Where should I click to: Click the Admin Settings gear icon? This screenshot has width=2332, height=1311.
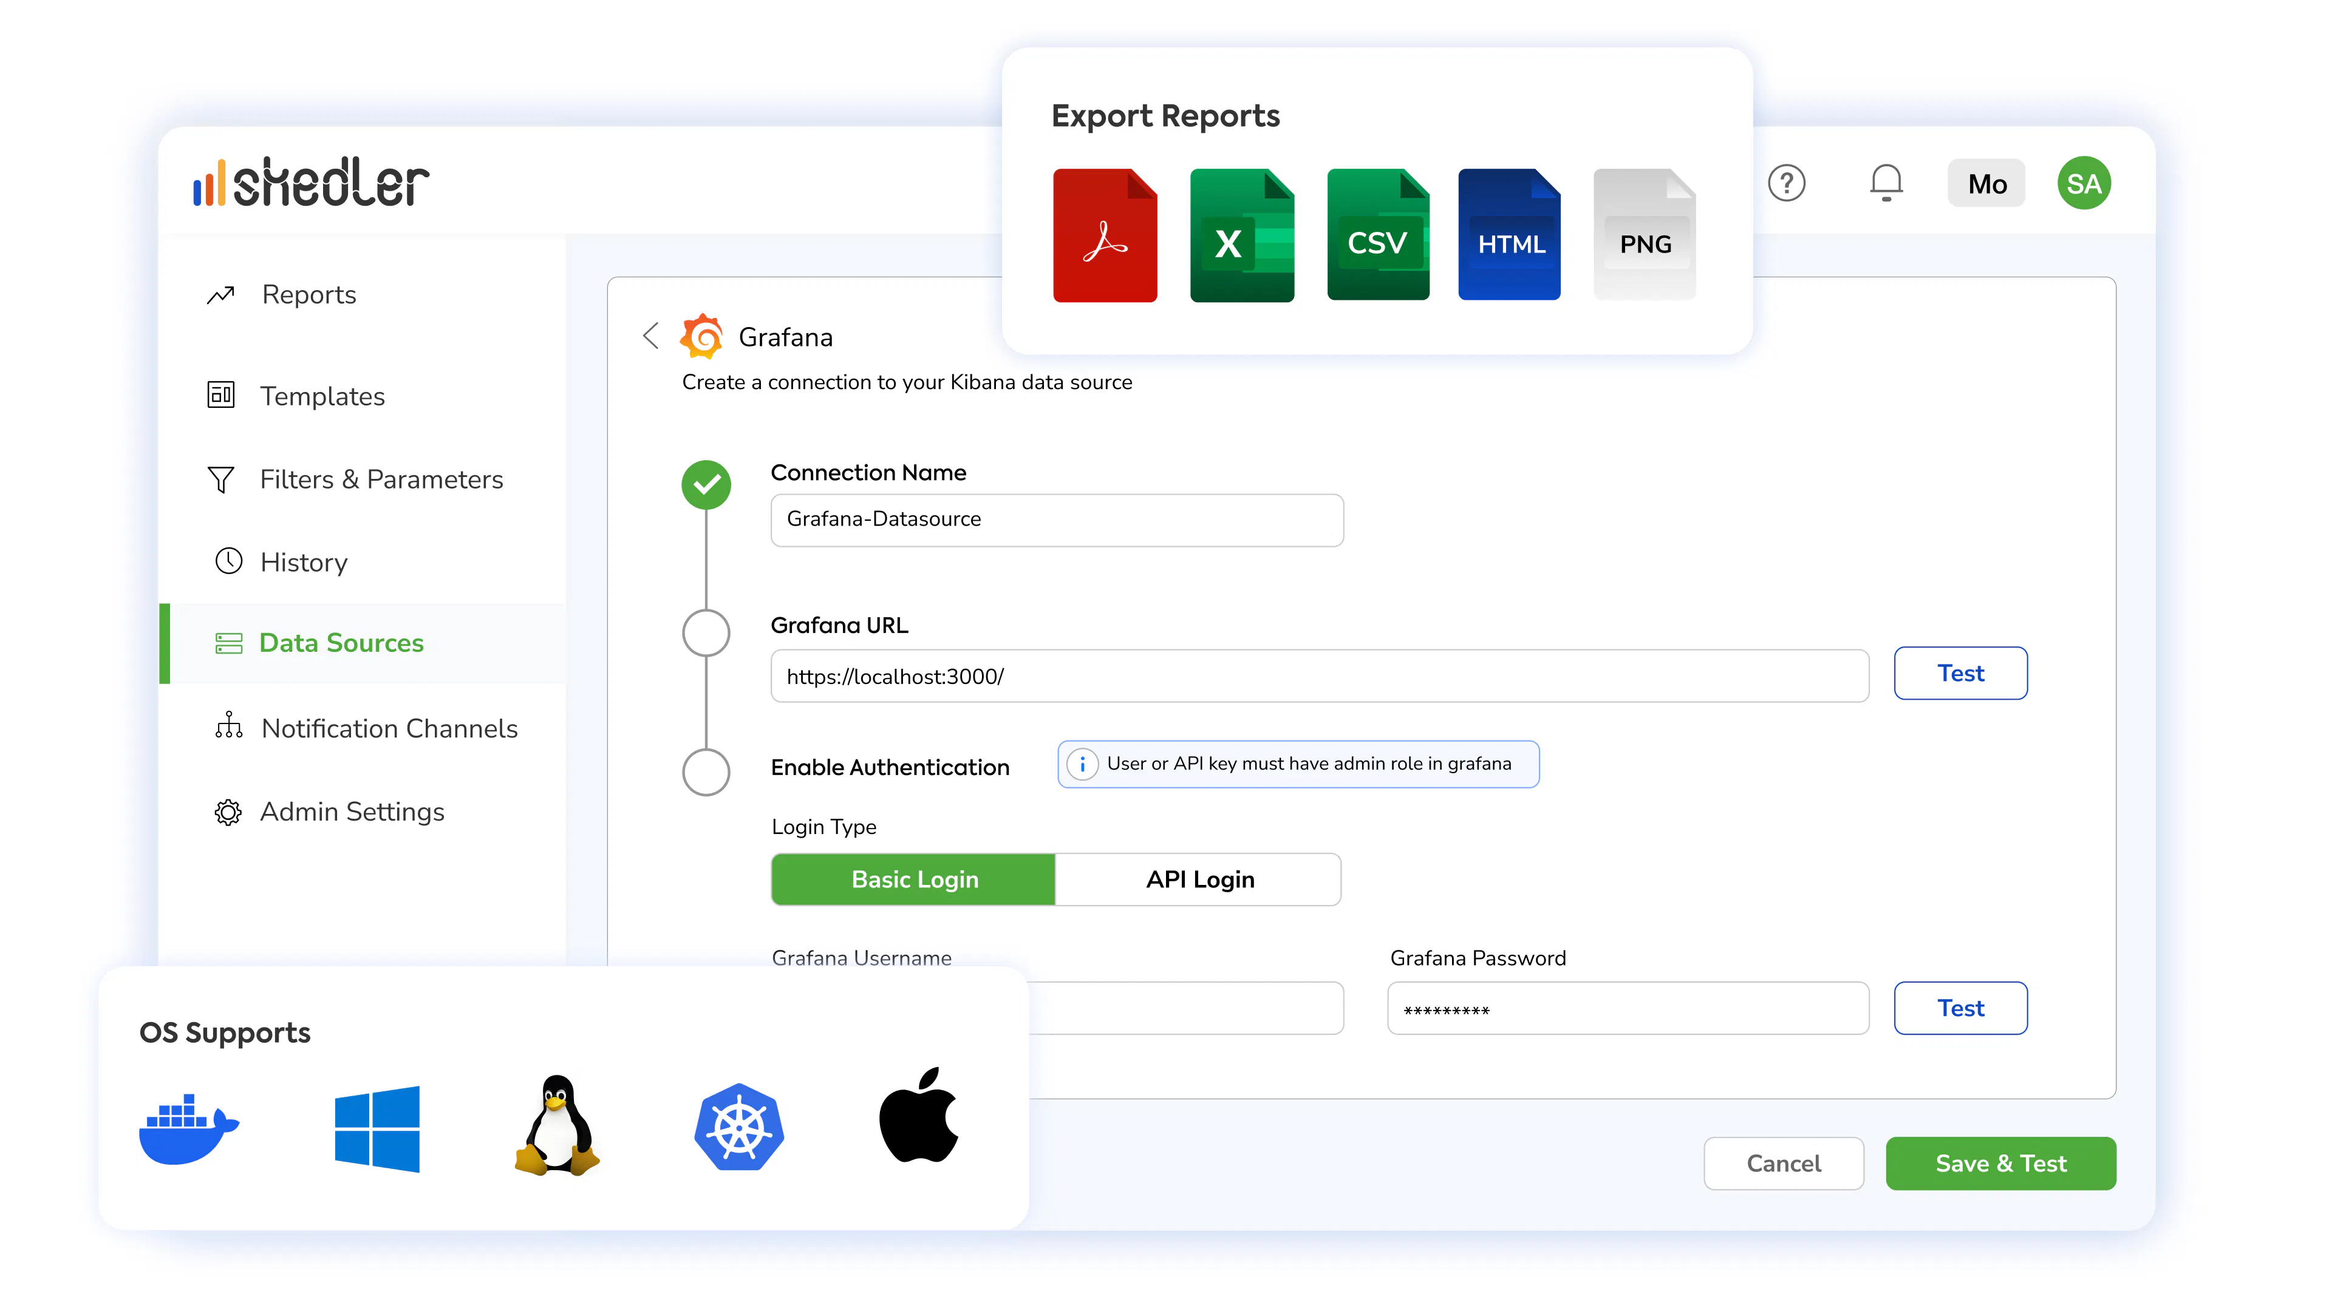(x=228, y=813)
